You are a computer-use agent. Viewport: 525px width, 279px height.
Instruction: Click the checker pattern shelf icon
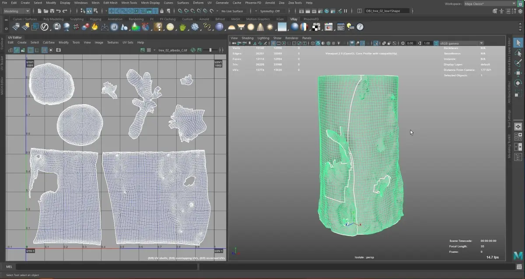coord(316,27)
